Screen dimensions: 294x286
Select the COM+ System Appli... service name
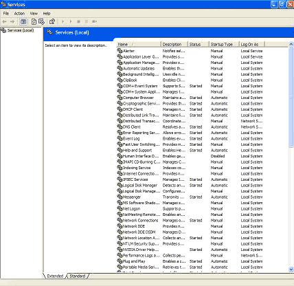tap(142, 91)
